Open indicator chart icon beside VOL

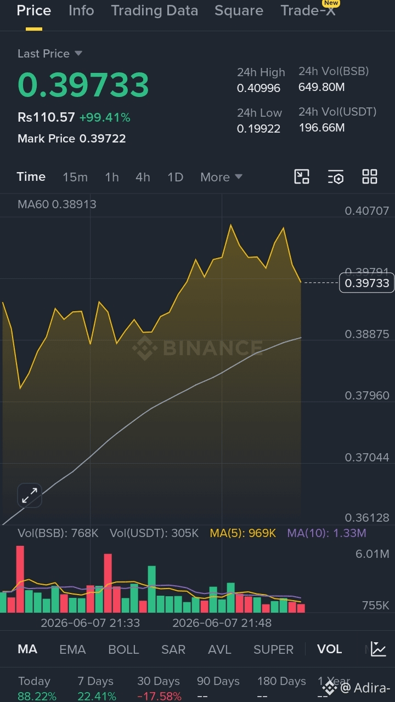click(379, 649)
